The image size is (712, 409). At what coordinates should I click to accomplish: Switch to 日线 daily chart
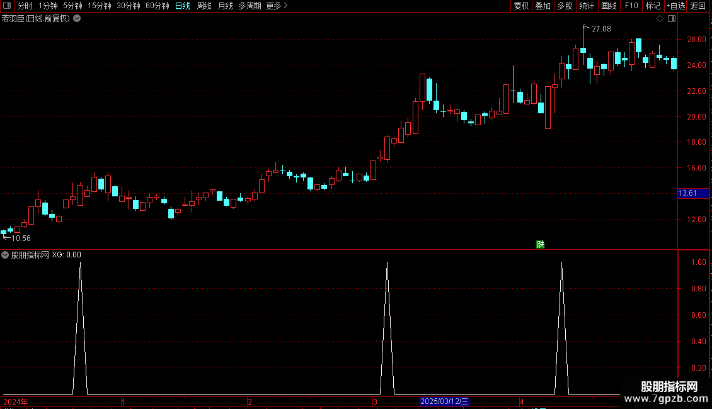[183, 6]
